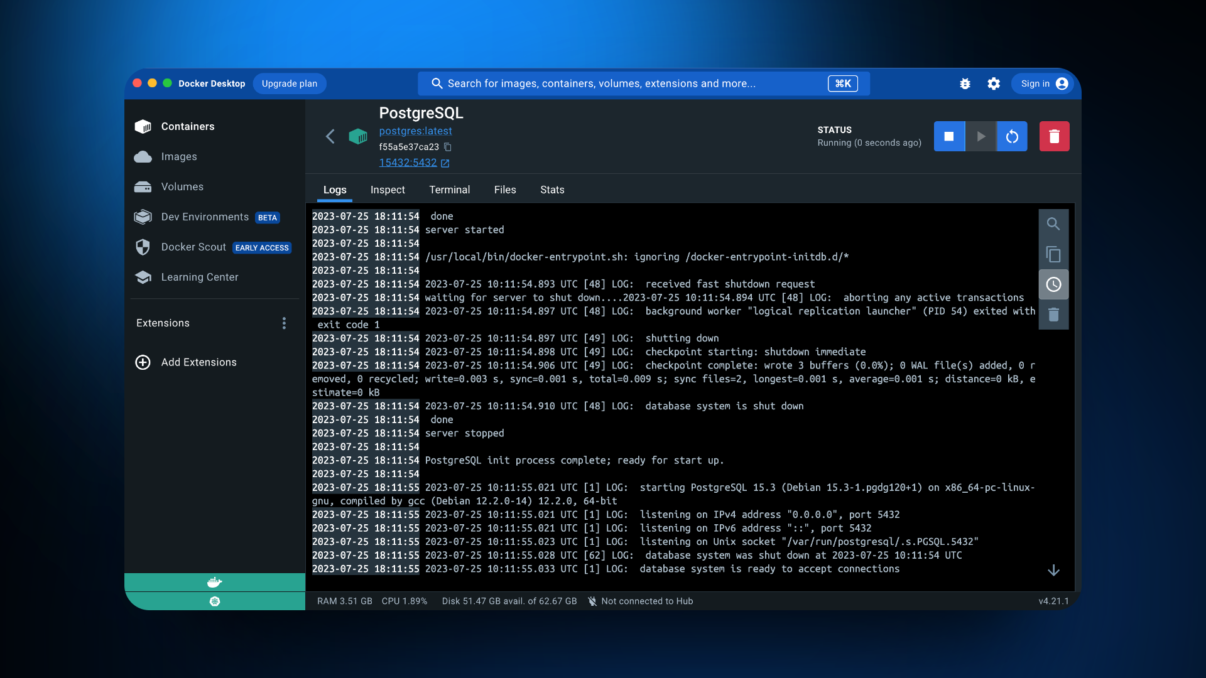1206x678 pixels.
Task: Clear the logs with the trash icon
Action: [1053, 315]
